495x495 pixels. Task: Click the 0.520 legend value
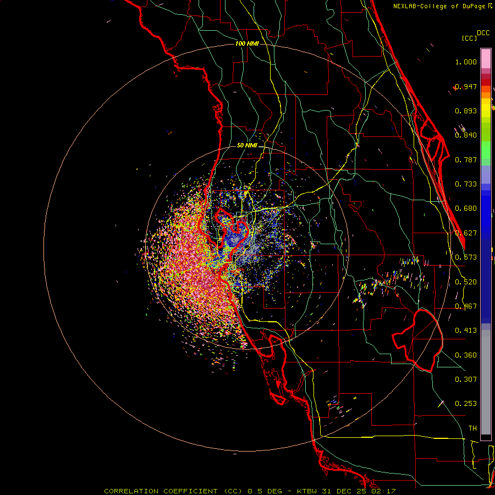tap(466, 282)
